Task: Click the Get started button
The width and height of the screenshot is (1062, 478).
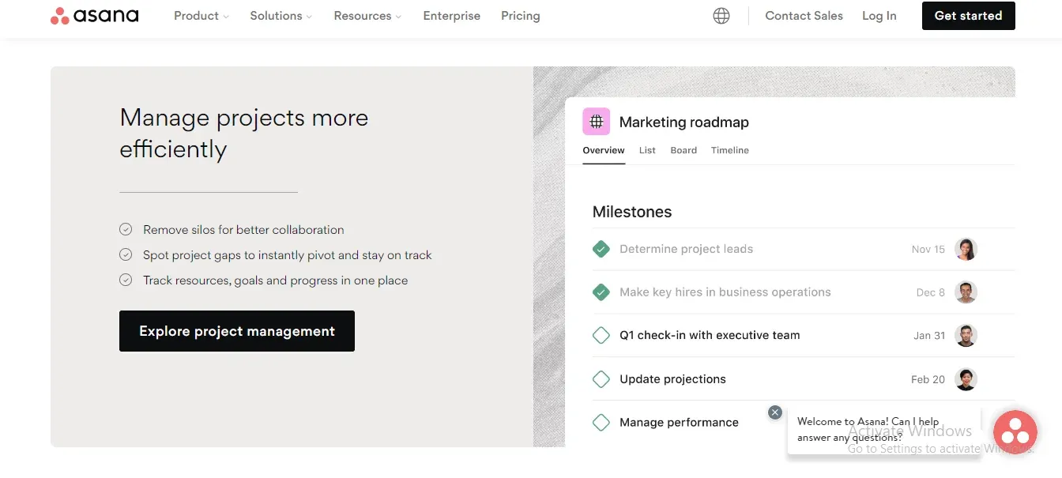Action: tap(969, 16)
